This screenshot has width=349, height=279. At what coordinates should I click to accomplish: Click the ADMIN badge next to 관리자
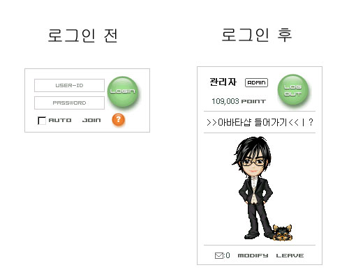tap(256, 82)
